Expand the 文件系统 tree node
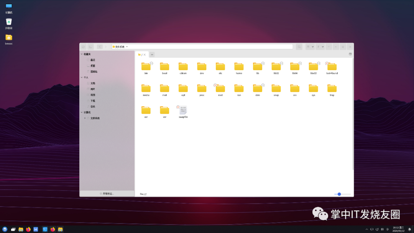The height and width of the screenshot is (233, 414). click(85, 118)
